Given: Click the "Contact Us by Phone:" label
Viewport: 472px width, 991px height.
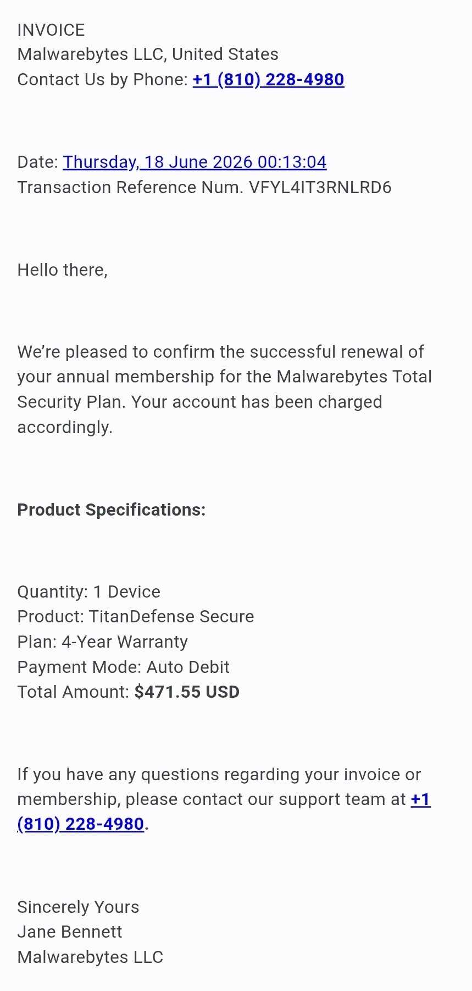Looking at the screenshot, I should click(103, 80).
